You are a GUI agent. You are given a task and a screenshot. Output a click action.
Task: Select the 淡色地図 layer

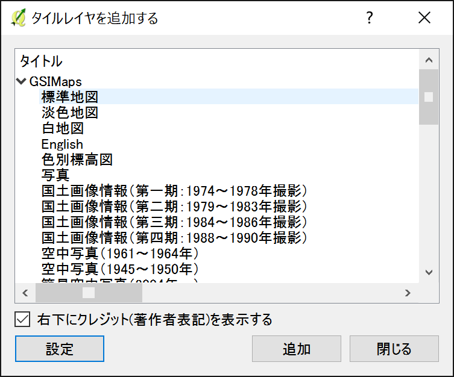tap(70, 113)
